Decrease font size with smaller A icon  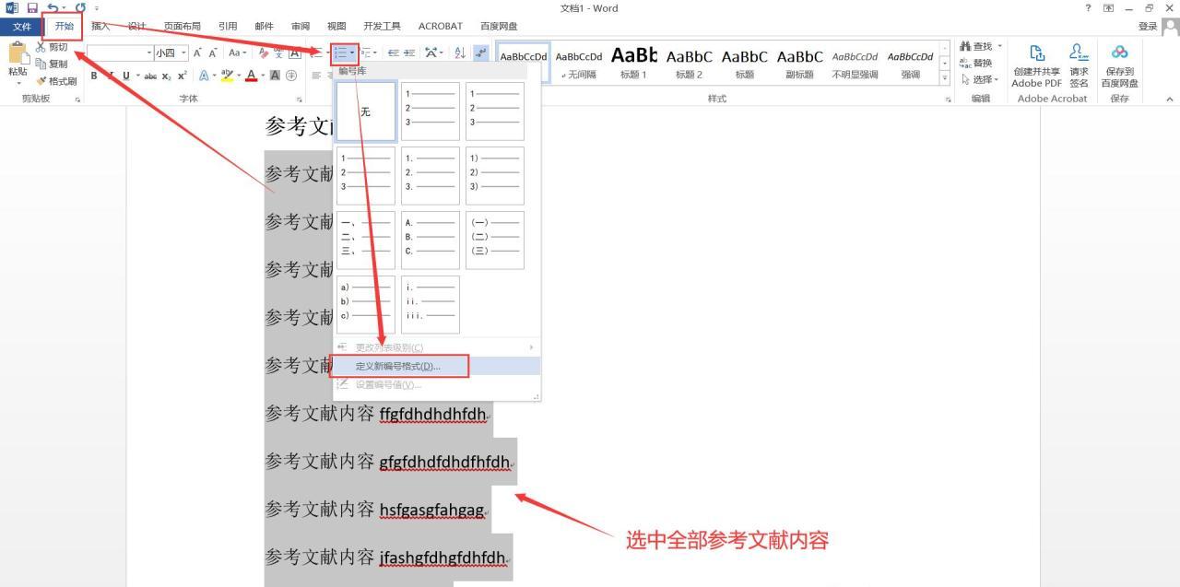[213, 53]
